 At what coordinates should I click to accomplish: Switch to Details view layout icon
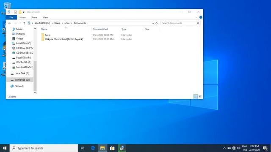point(196,97)
